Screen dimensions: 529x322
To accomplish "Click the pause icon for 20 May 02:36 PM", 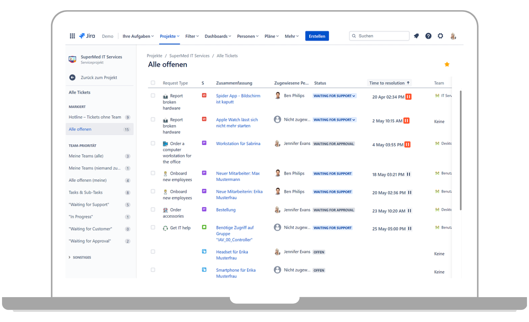I will 410,193.
